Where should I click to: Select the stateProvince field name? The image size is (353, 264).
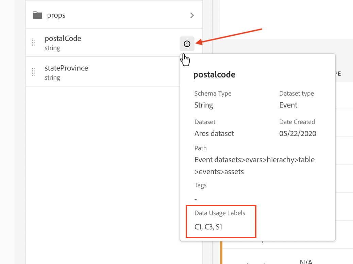[x=66, y=68]
